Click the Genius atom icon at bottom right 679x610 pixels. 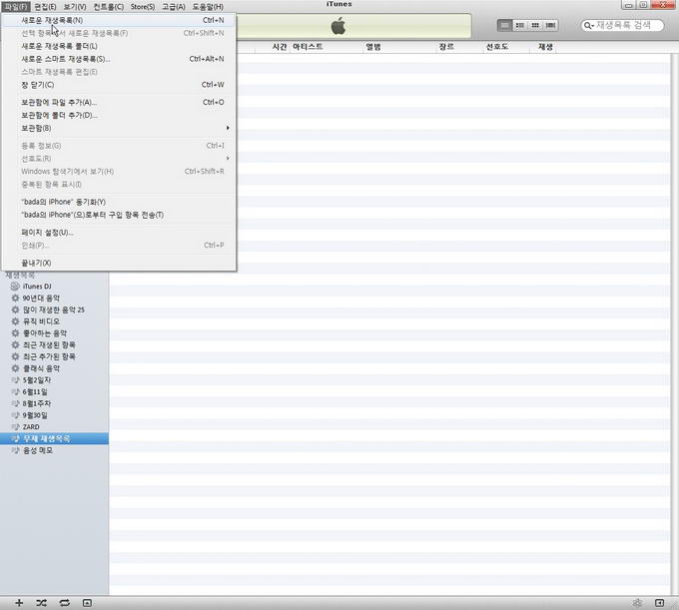pos(637,603)
